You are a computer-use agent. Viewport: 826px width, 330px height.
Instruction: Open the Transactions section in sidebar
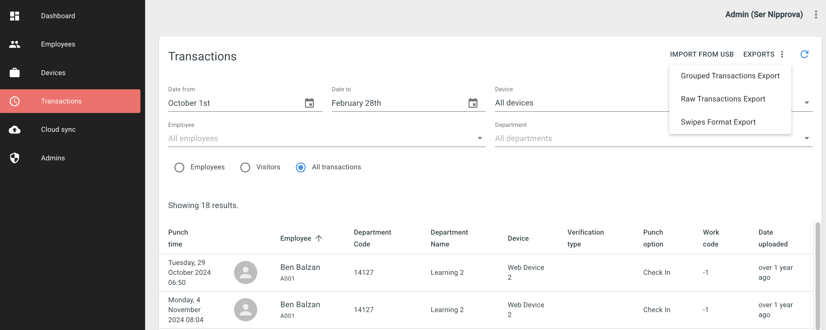(x=70, y=101)
